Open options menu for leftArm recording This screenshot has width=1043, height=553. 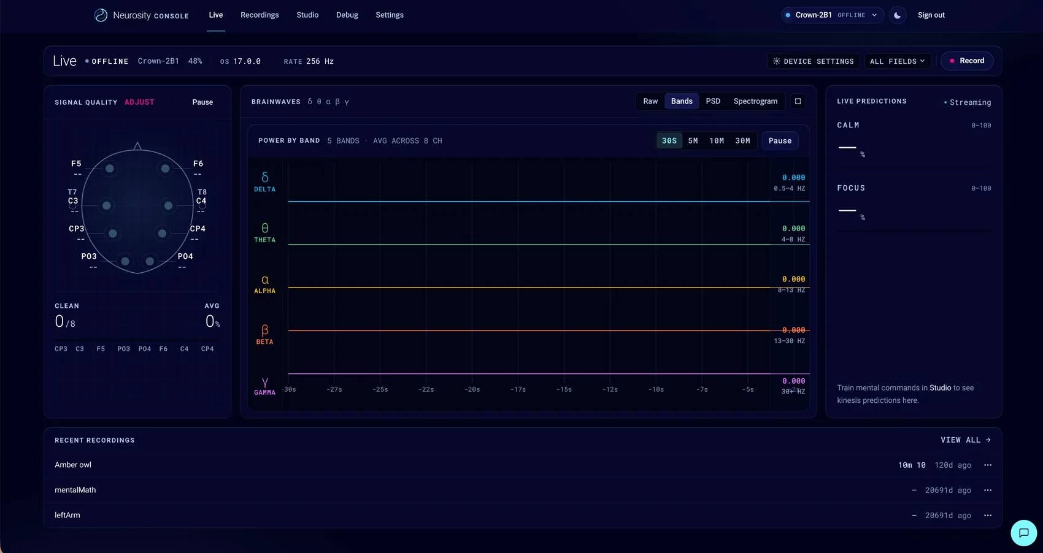coord(988,516)
